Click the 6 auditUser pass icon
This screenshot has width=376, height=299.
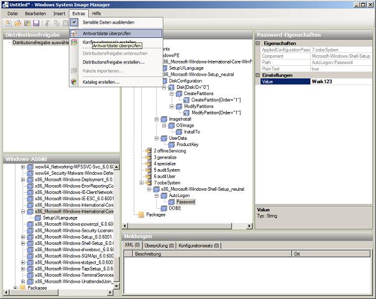click(149, 177)
